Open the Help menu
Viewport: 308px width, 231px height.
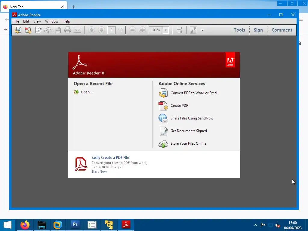tap(66, 21)
